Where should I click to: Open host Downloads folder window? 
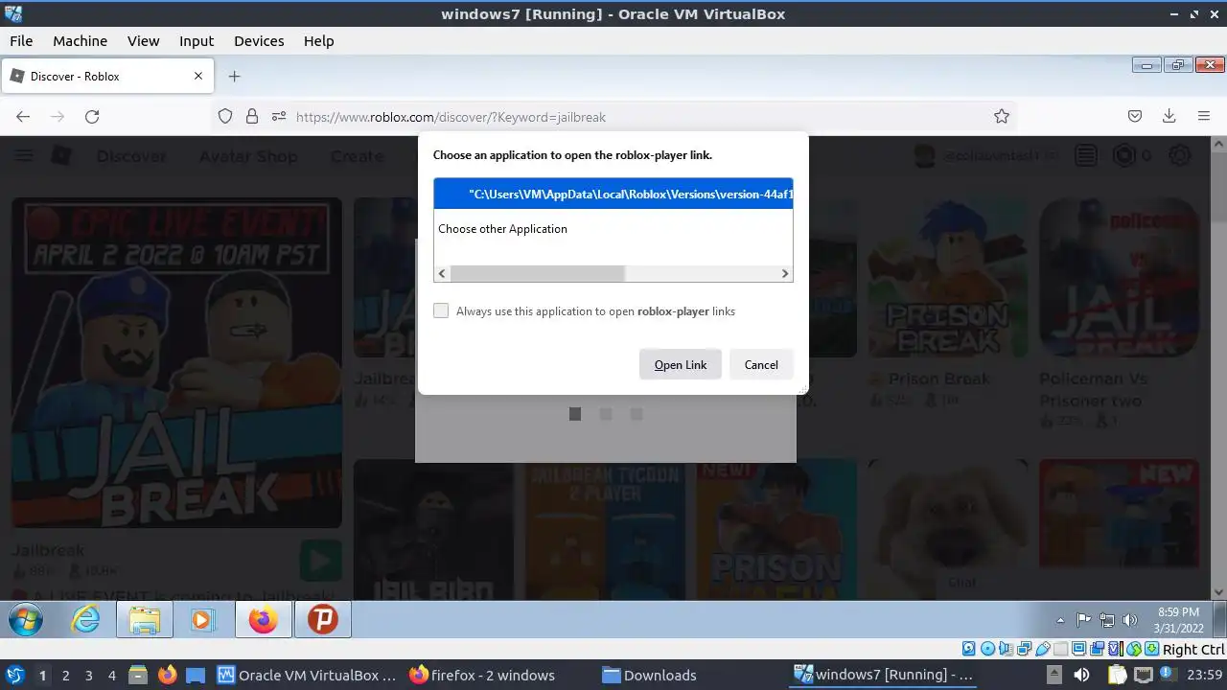click(x=650, y=675)
